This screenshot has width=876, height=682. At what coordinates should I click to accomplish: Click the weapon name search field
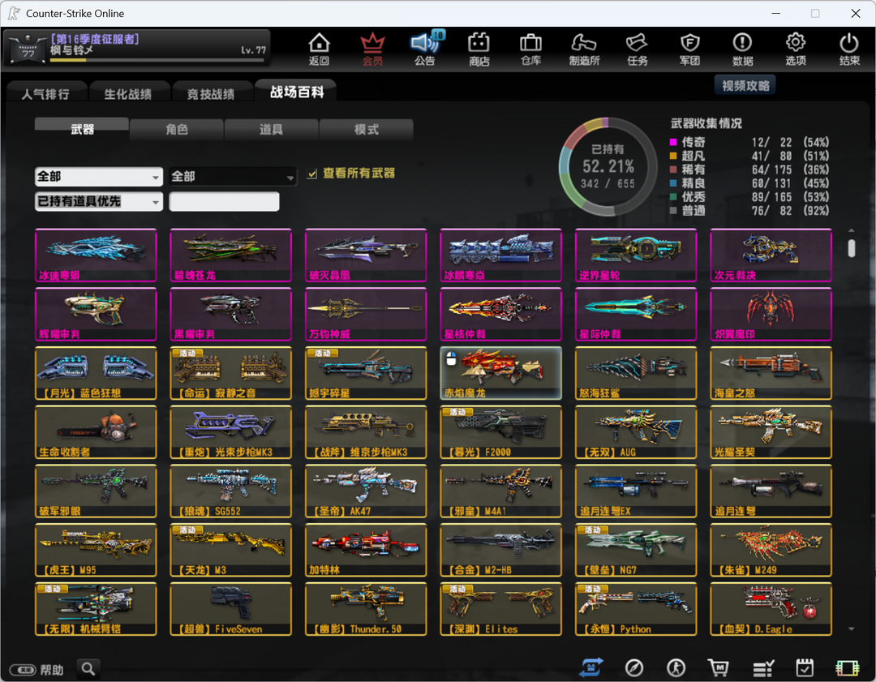224,202
